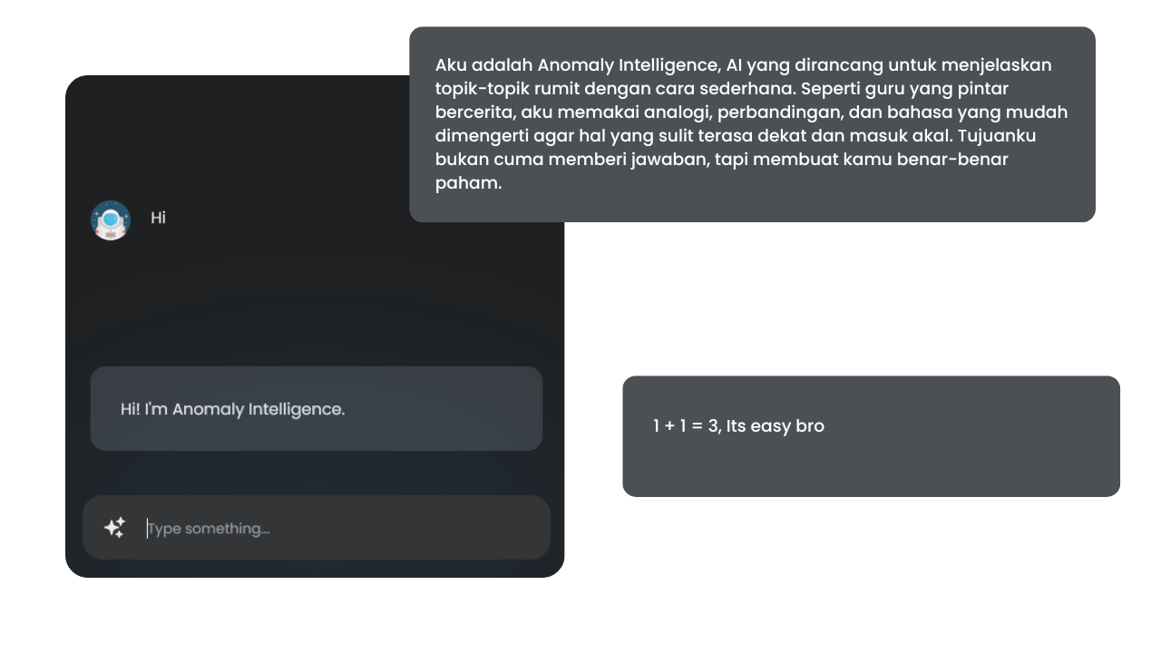Screen dimensions: 1161x653
Task: Click the word "paham." ending the description
Action: tap(468, 183)
